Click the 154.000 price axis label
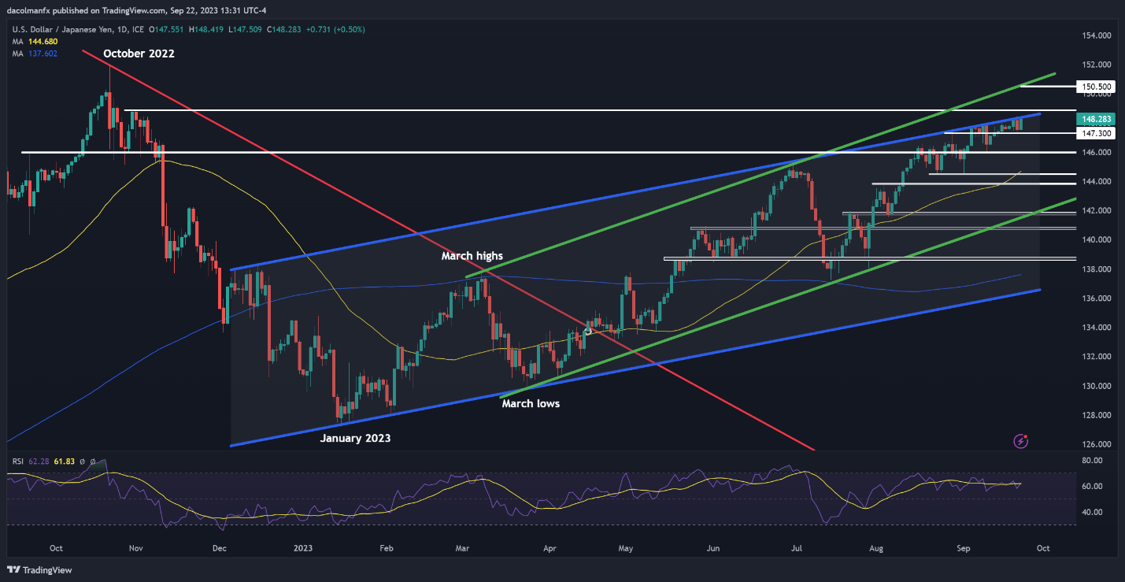 coord(1095,35)
